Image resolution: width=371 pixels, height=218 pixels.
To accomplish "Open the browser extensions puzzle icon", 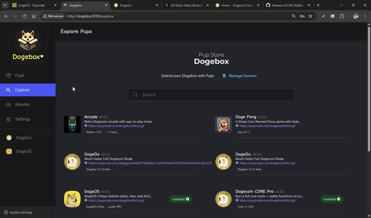I will (342, 16).
